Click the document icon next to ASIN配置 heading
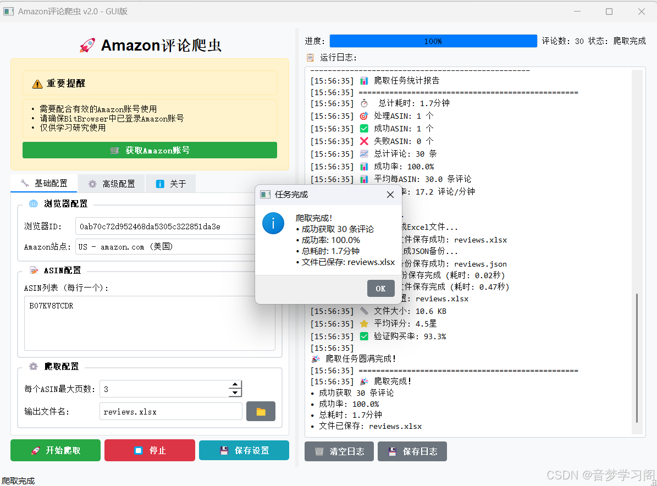Screen dimensions: 657x486 pyautogui.click(x=32, y=270)
